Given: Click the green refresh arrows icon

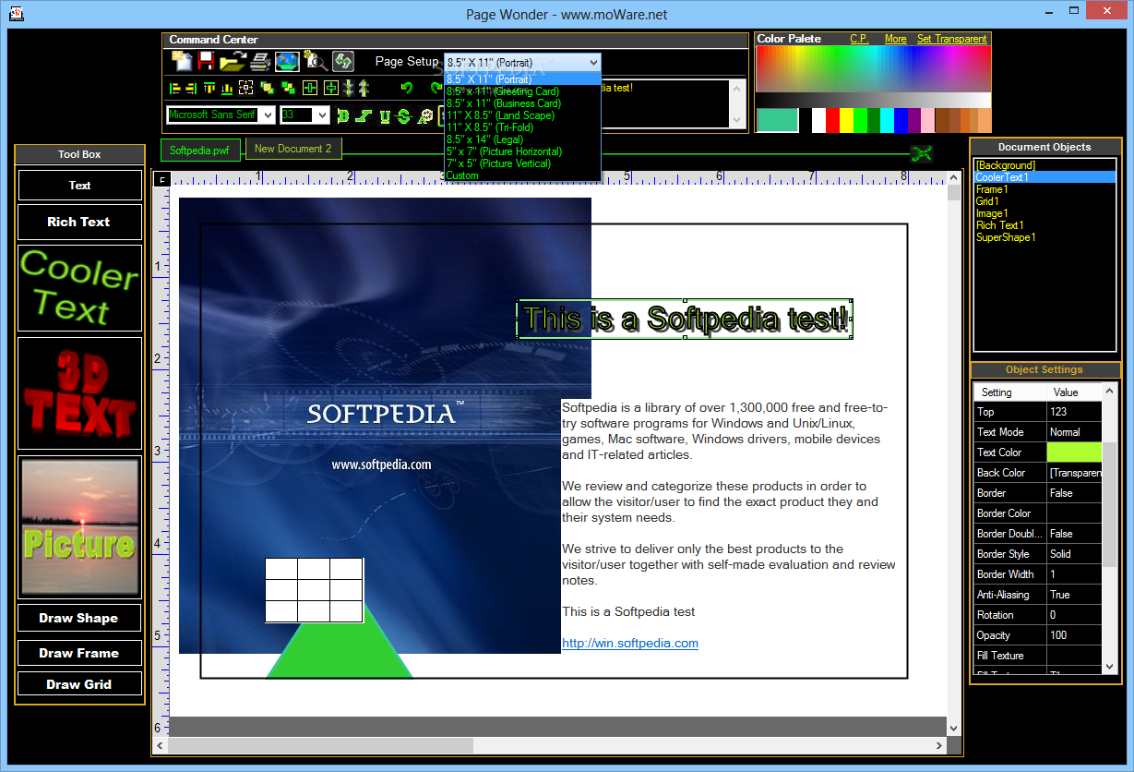Looking at the screenshot, I should 343,62.
